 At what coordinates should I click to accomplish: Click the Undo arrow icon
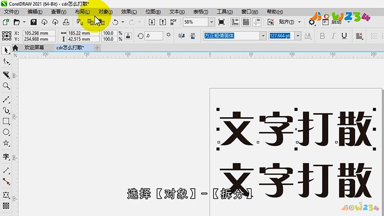[x=115, y=22]
